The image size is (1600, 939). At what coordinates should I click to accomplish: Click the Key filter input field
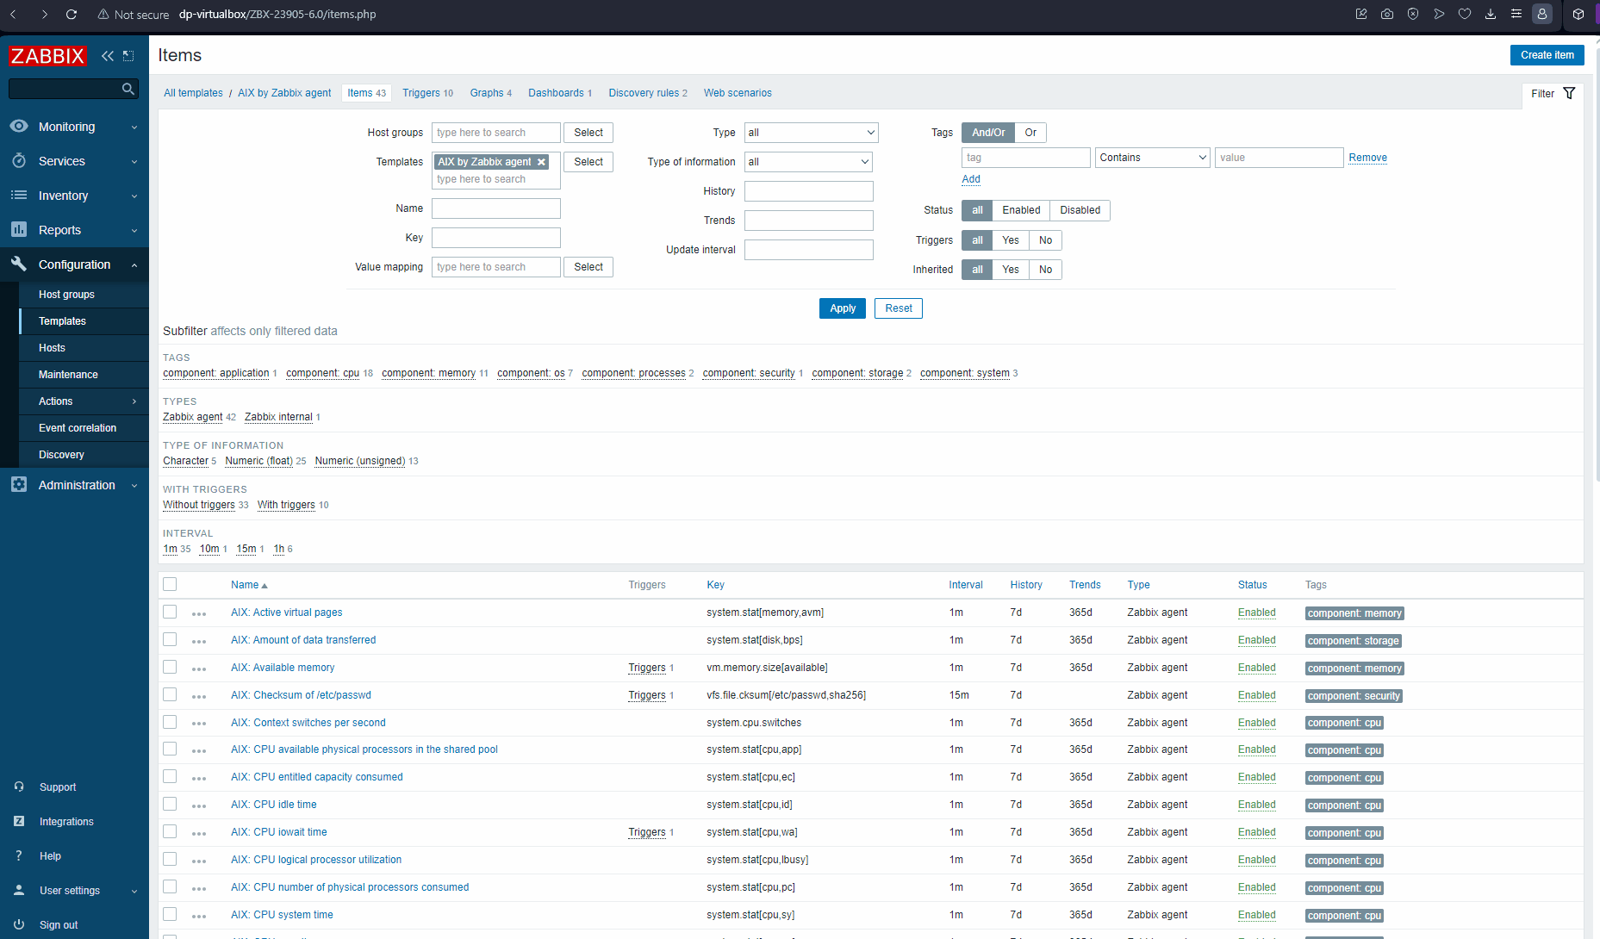(x=496, y=238)
